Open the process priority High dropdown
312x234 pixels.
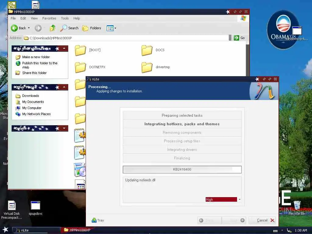point(239,199)
